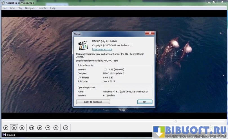Open the File menu
This screenshot has height=139, width=228.
coord(5,8)
